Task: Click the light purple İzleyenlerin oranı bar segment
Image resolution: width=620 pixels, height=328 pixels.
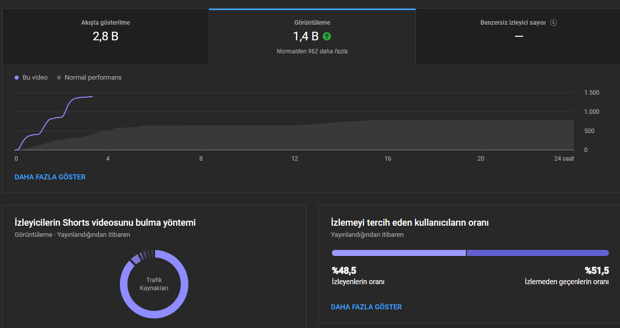Action: (x=398, y=253)
